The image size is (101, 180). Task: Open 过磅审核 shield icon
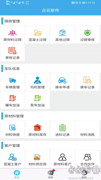tap(87, 33)
